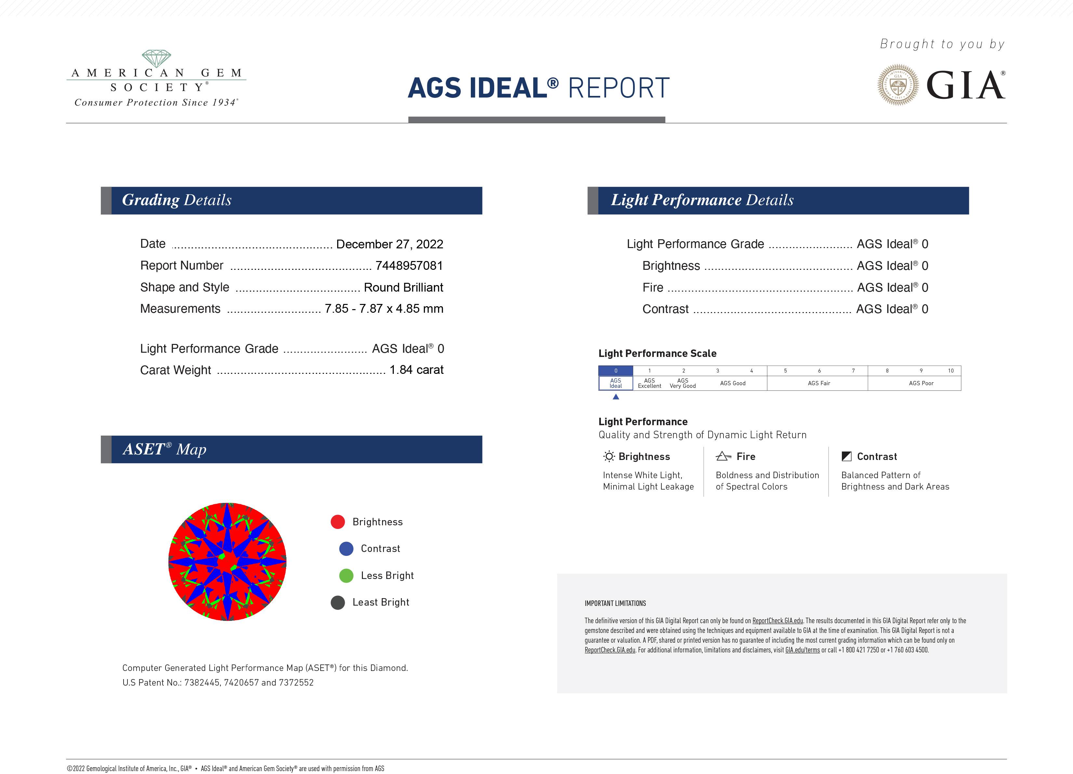
Task: Open the second ReportCheck.GIA.edu link
Action: (x=610, y=650)
